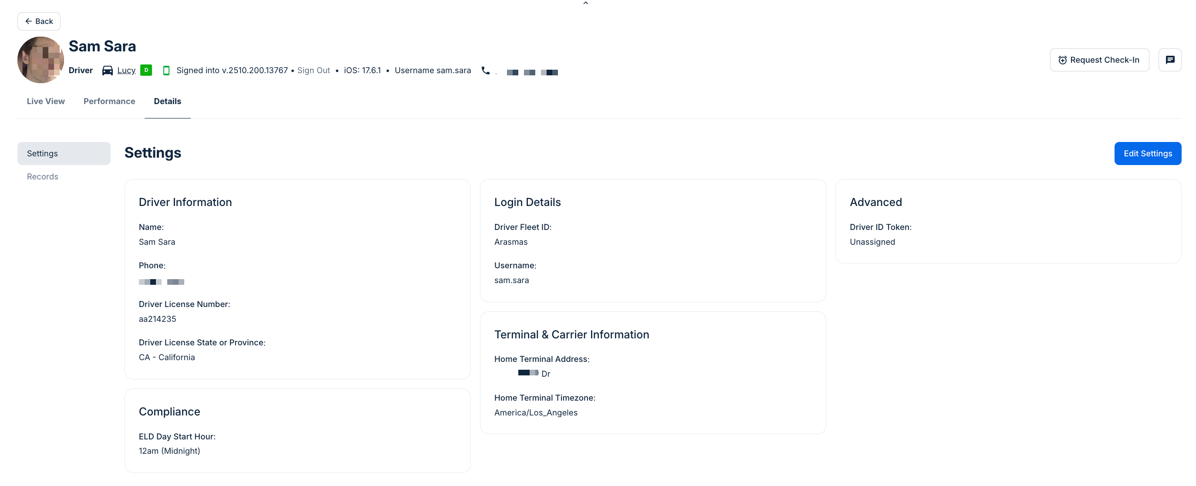Click the Edit Settings button

click(1147, 154)
